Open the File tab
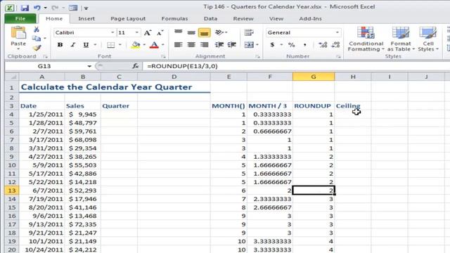Screen dimensions: 450x253 click(20, 19)
